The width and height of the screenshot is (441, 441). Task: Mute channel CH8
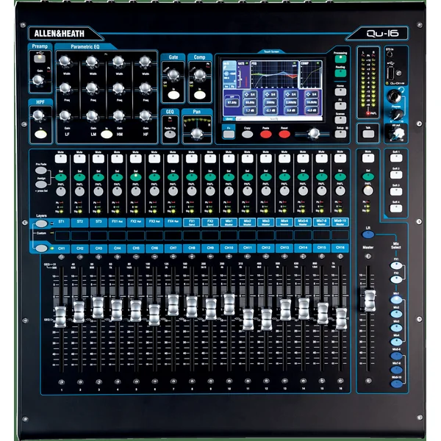(x=192, y=159)
